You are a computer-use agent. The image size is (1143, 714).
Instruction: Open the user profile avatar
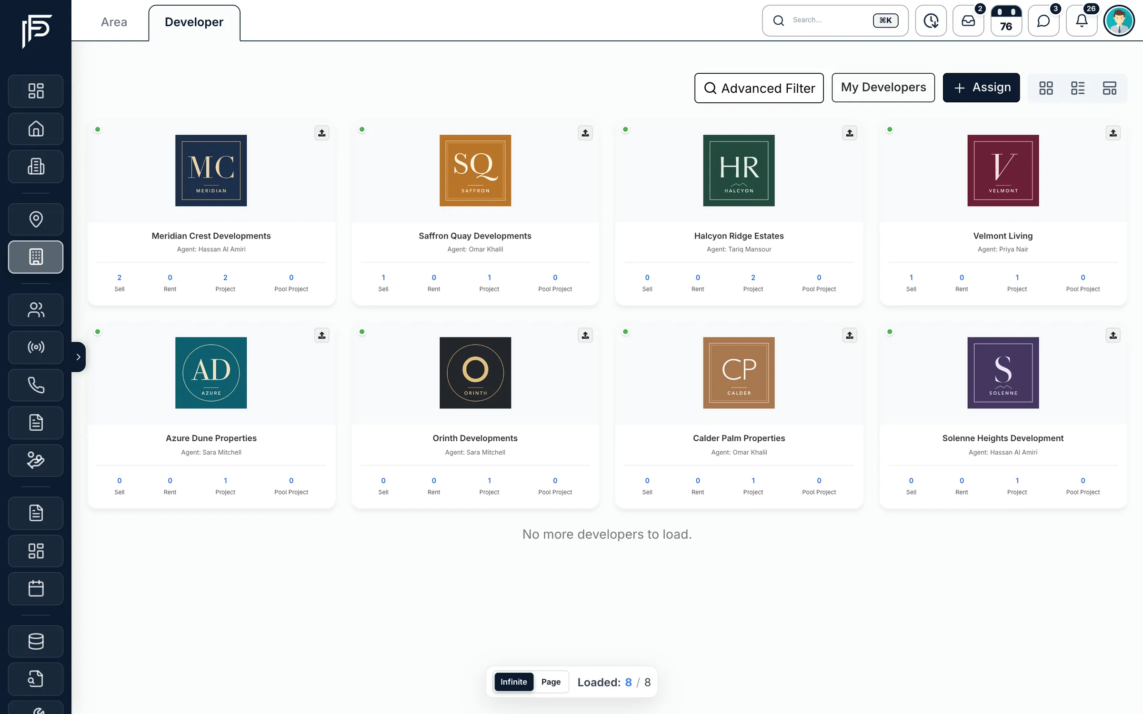(1119, 20)
